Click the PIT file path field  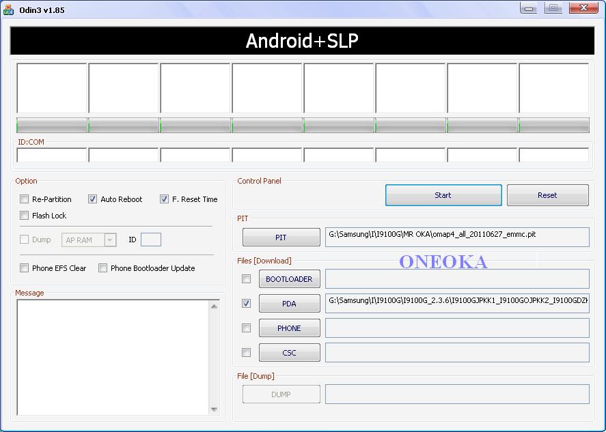tap(457, 237)
